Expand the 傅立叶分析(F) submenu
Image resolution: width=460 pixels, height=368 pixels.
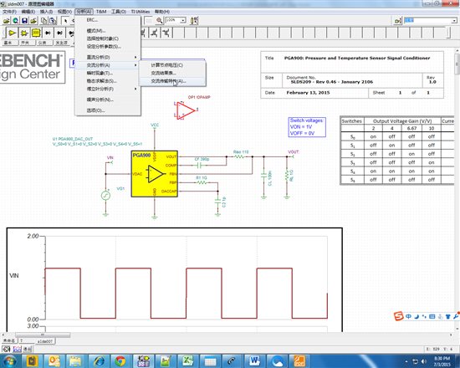click(x=108, y=89)
